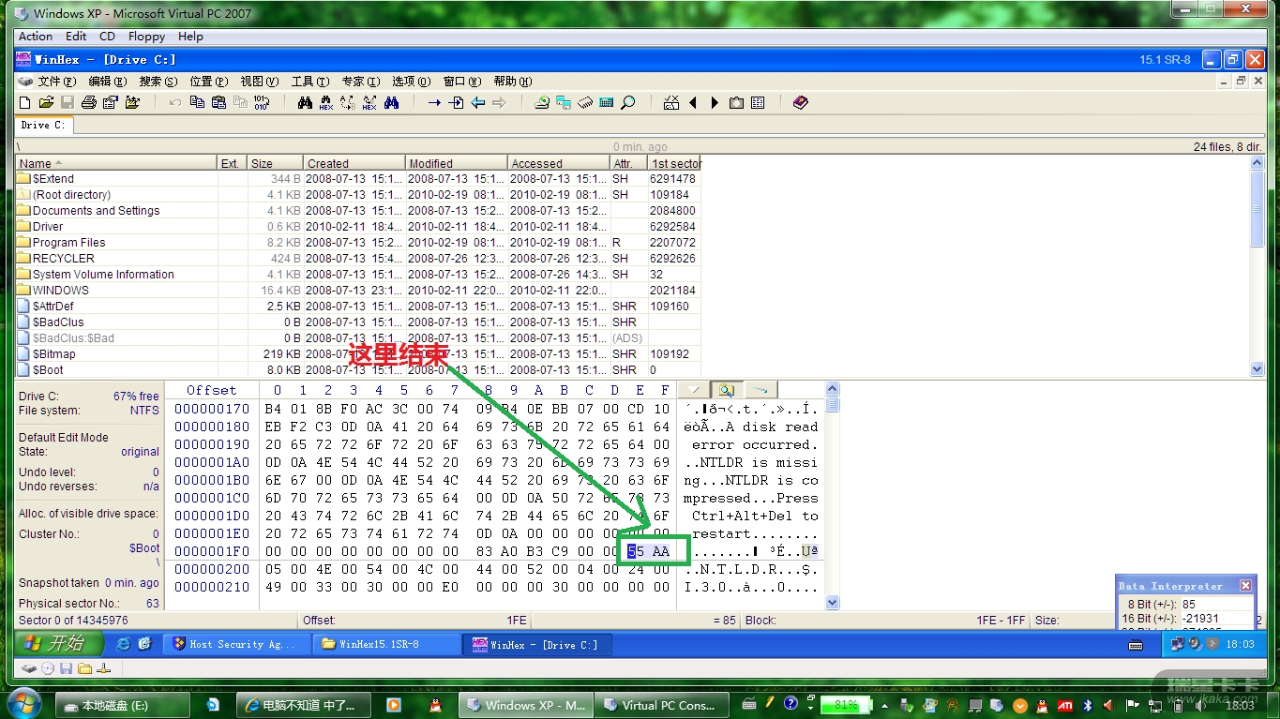This screenshot has height=719, width=1280.
Task: Click the Copy Block toolbar icon
Action: click(x=197, y=102)
